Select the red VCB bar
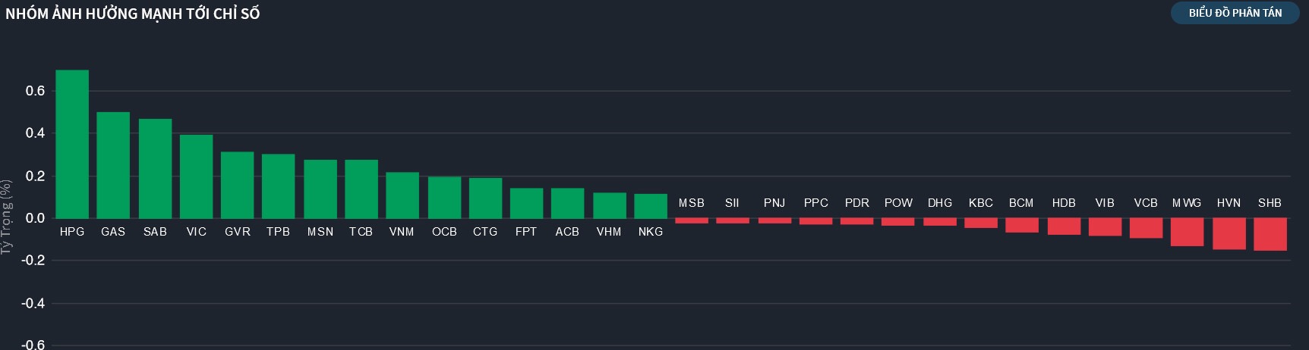Image resolution: width=1309 pixels, height=350 pixels. tap(1146, 228)
